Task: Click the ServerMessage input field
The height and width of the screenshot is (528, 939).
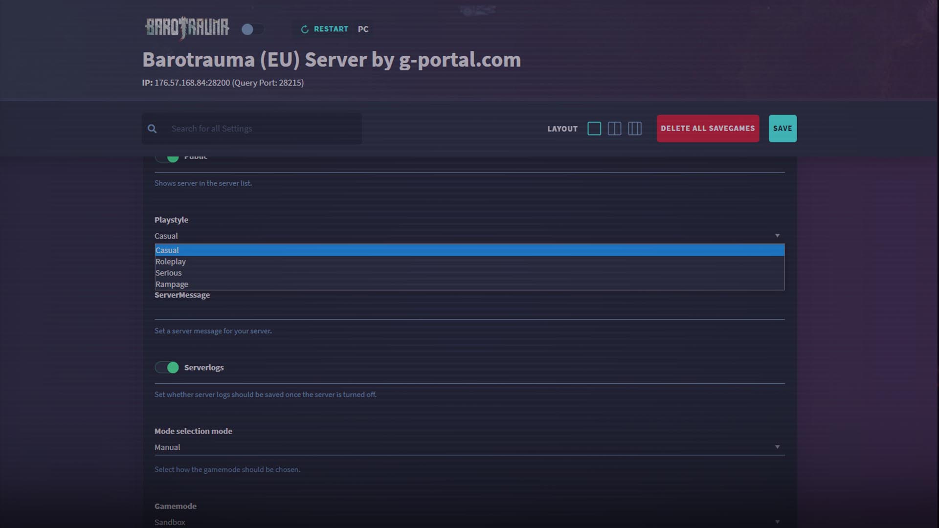Action: click(x=469, y=311)
